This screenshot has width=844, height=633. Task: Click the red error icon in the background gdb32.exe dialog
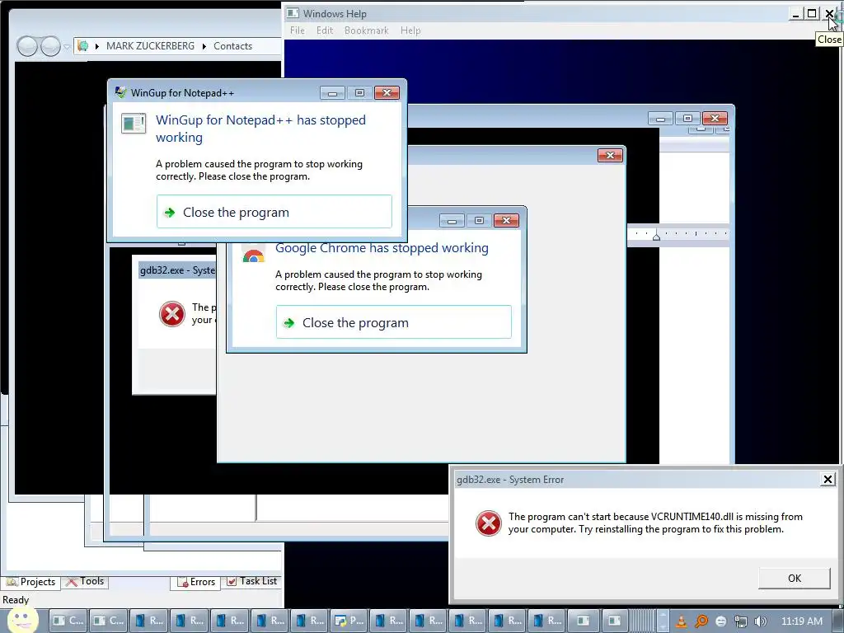pos(172,314)
